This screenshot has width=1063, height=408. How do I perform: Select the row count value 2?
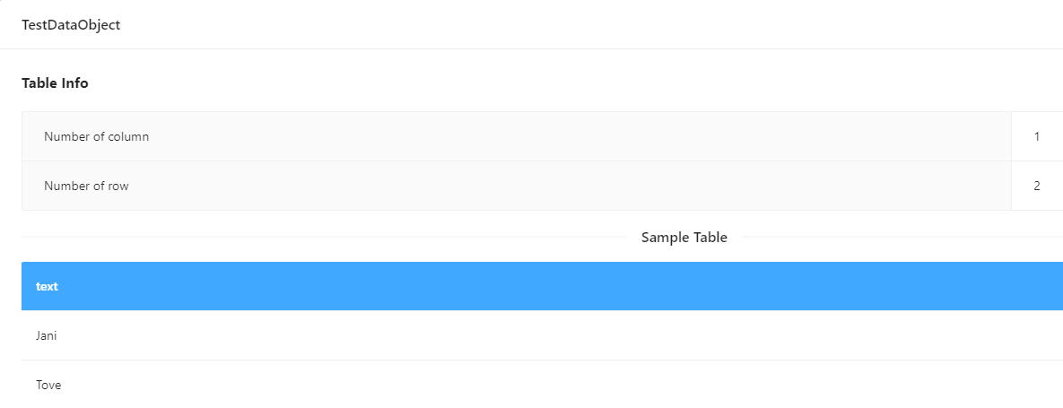coord(1037,186)
